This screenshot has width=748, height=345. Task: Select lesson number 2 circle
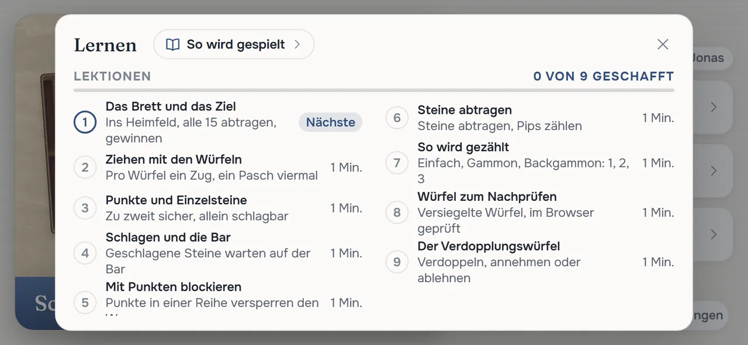(85, 168)
